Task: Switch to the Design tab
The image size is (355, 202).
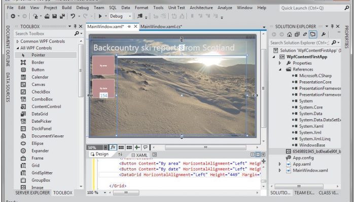Action: pyautogui.click(x=100, y=154)
